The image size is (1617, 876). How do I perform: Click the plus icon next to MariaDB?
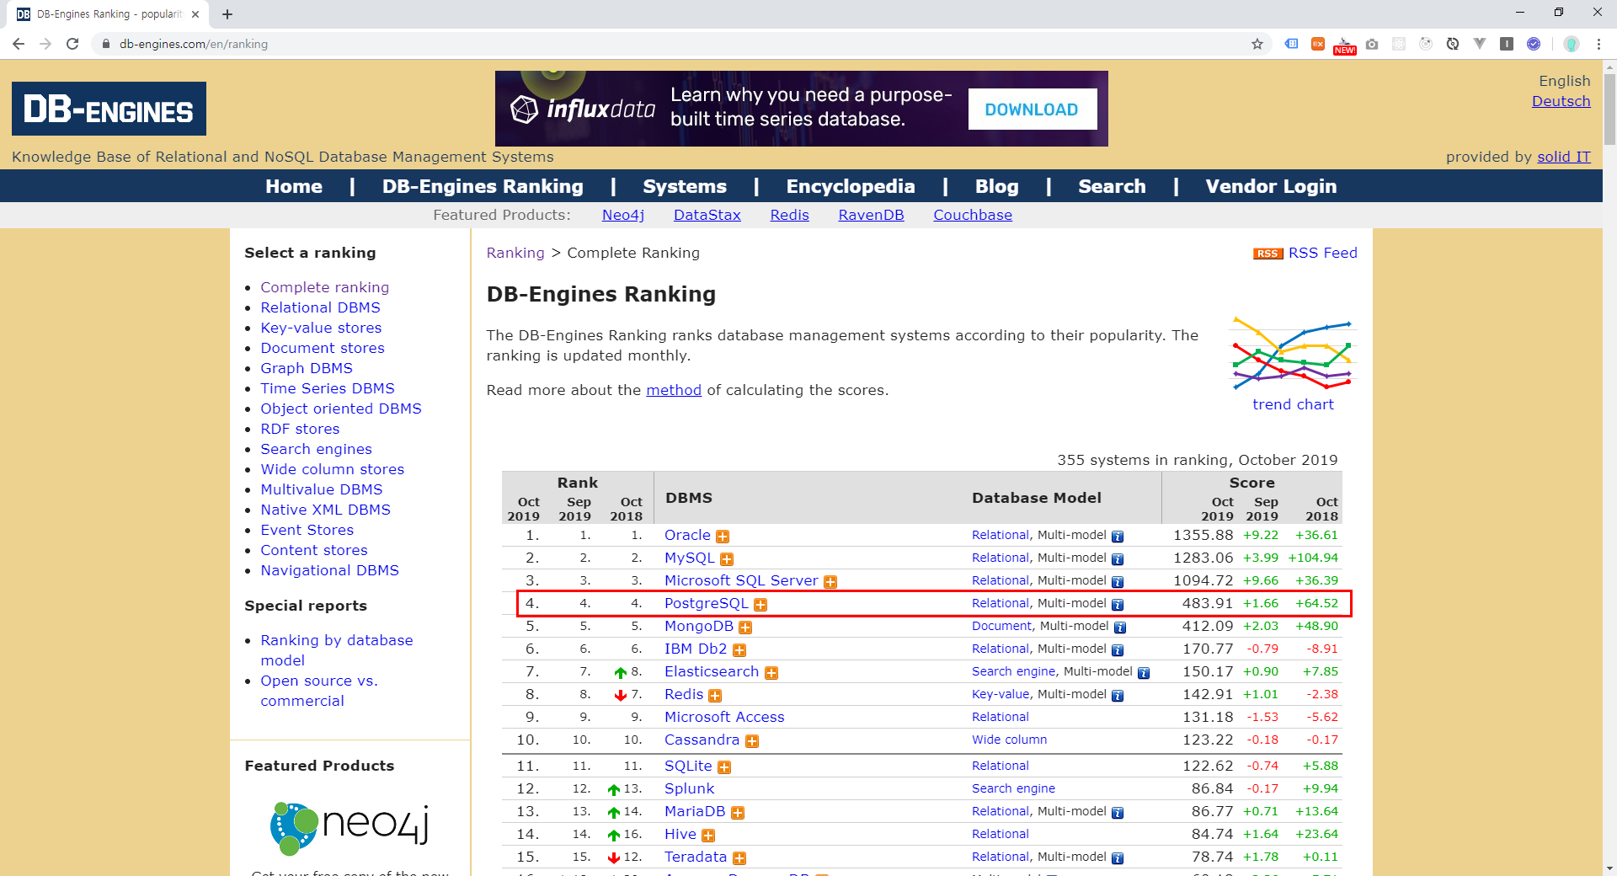tap(738, 813)
